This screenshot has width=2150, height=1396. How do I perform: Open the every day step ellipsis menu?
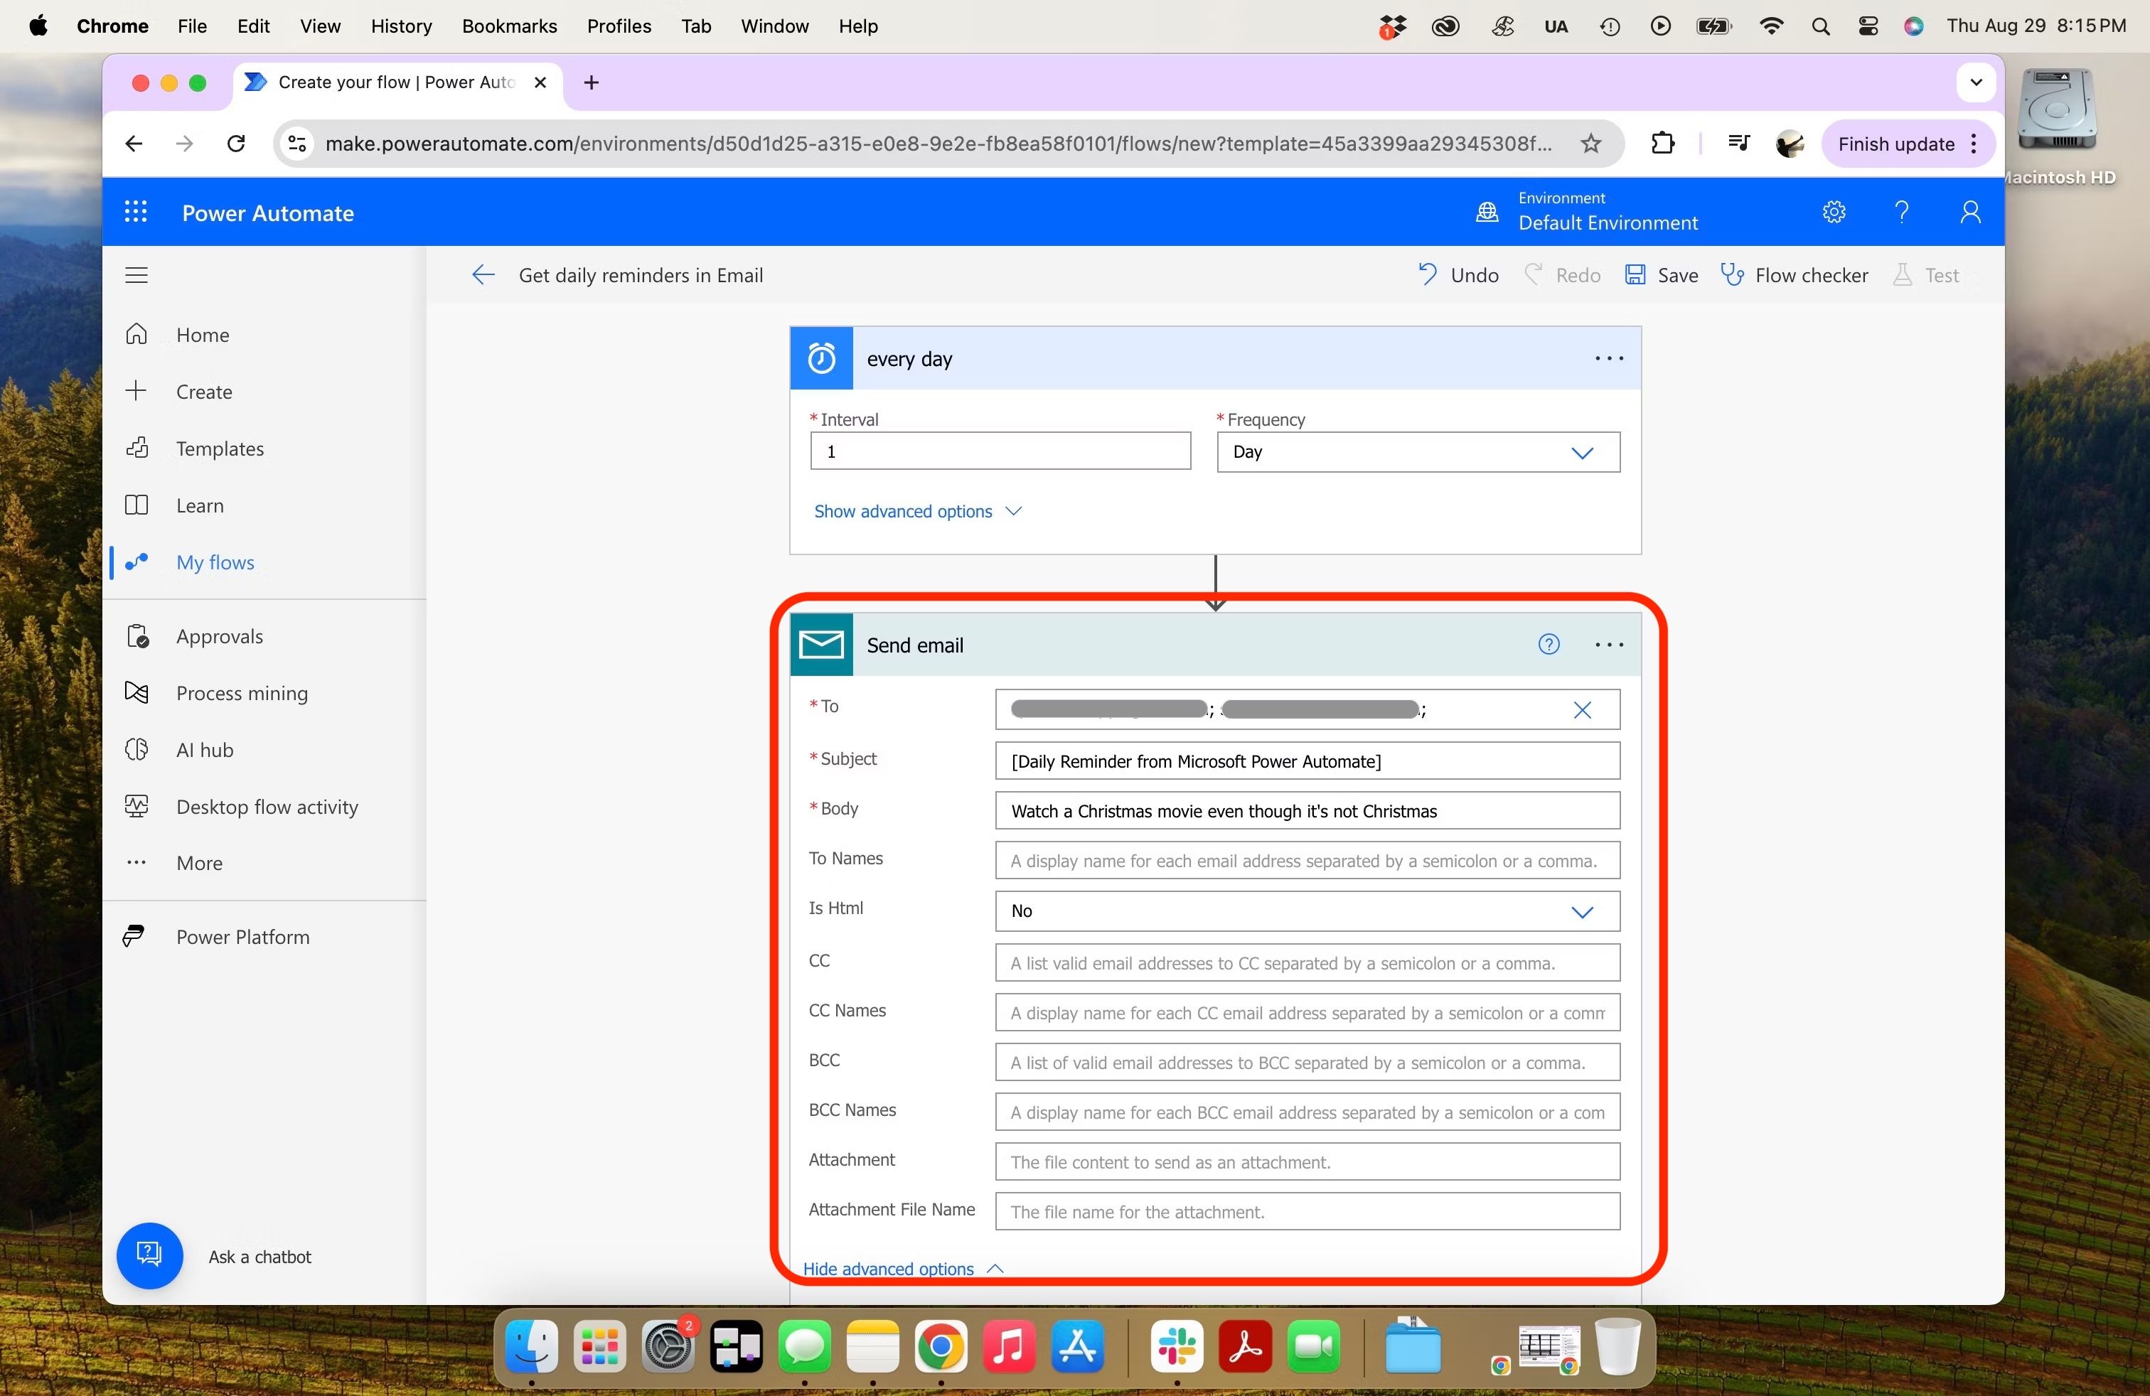point(1609,358)
